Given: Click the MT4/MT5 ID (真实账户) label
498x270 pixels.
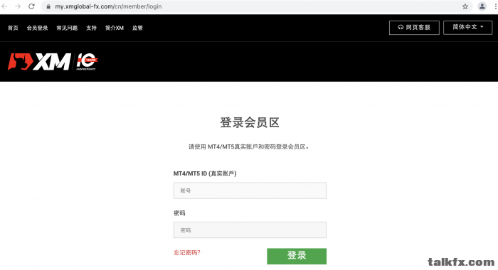Looking at the screenshot, I should (205, 173).
